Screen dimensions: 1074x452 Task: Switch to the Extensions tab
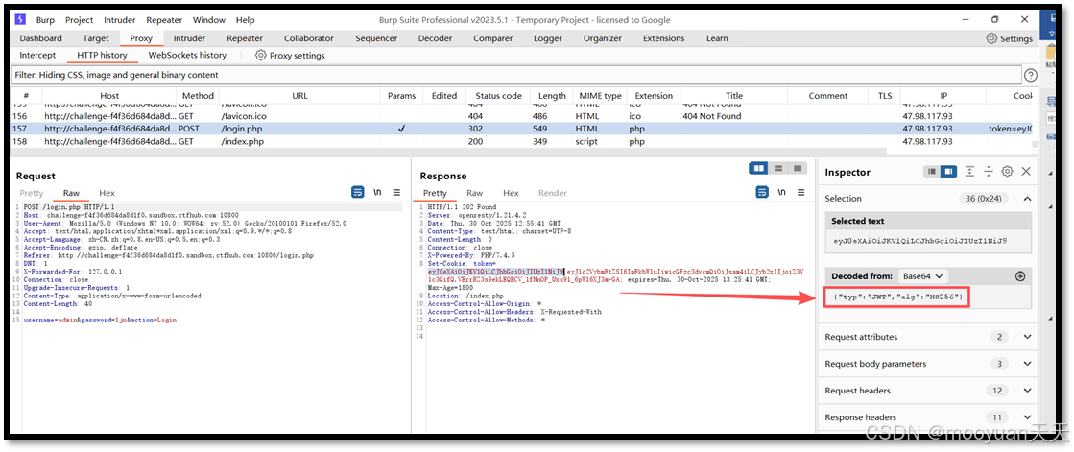[x=664, y=38]
